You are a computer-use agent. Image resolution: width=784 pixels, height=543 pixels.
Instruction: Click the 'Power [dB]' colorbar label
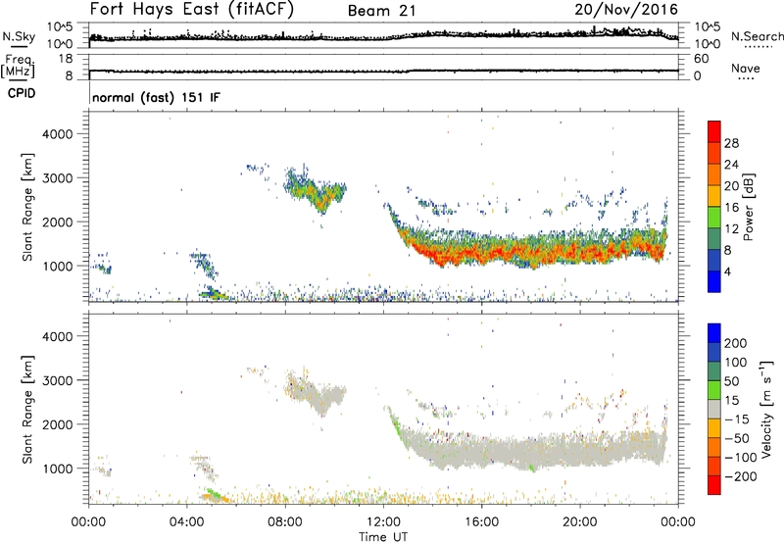[748, 207]
